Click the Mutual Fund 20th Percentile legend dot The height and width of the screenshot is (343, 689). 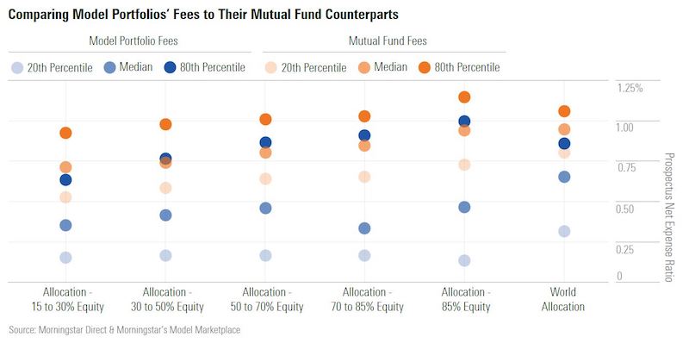click(x=271, y=68)
